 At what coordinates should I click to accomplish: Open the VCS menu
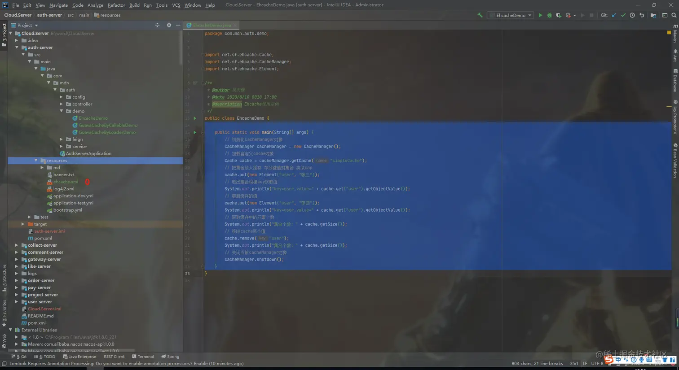(x=176, y=5)
